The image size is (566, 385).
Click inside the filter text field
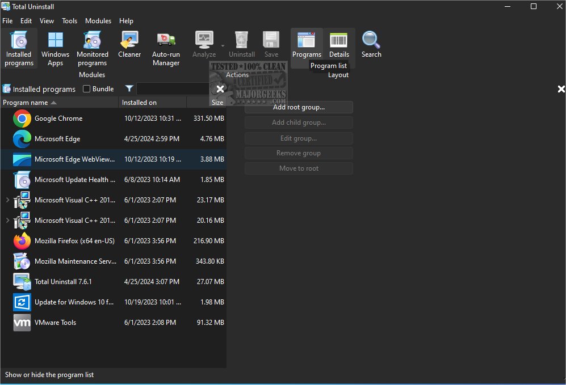click(173, 88)
